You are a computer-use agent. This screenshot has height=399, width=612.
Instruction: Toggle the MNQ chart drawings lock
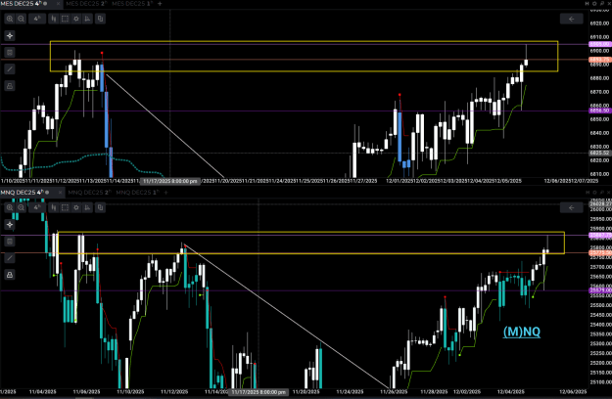pos(10,275)
